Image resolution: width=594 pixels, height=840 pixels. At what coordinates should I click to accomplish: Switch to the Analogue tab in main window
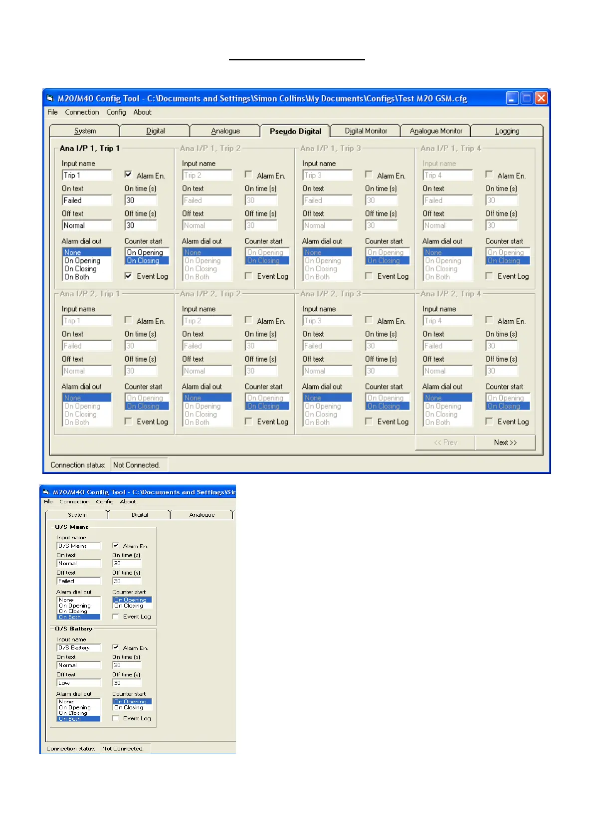tap(225, 131)
